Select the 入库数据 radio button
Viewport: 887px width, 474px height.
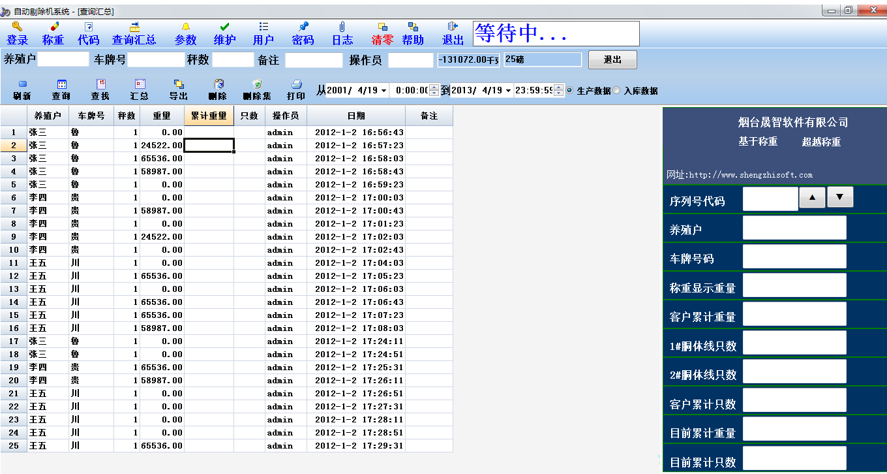[x=617, y=91]
